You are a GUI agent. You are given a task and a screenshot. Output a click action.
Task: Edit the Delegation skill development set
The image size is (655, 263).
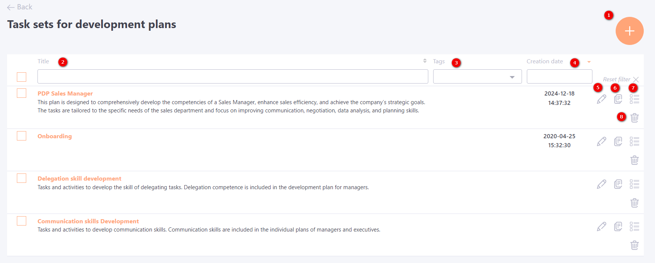[x=601, y=184]
